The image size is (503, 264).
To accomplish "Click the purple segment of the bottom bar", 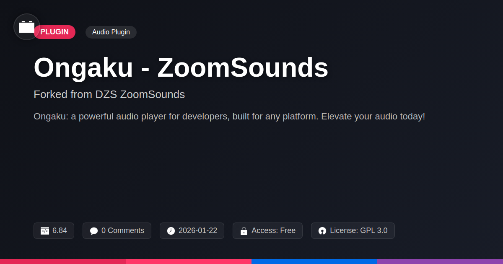I will [x=440, y=261].
